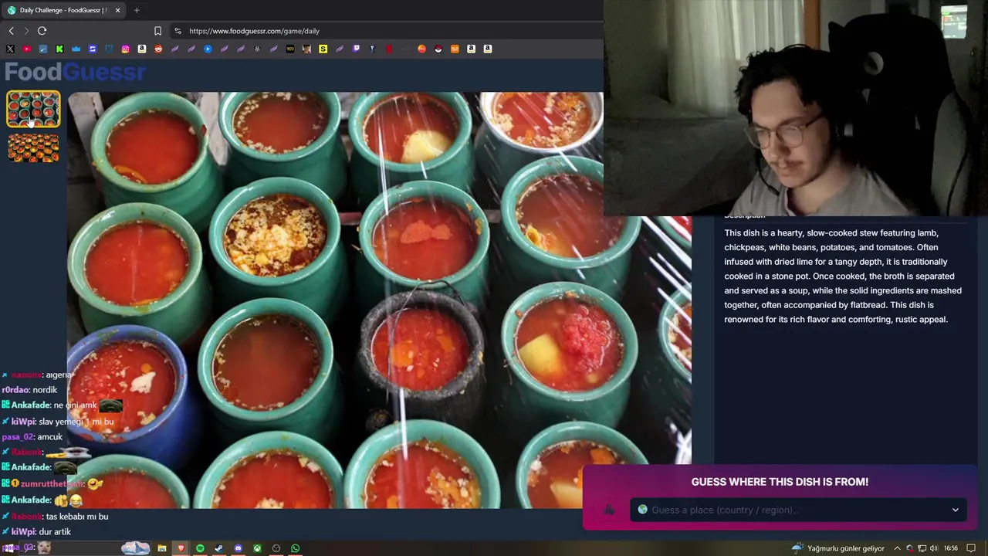Open Spotify from the taskbar

(200, 548)
